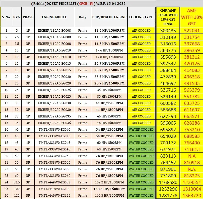Select '128.3 HP/1500RPM' cell

[109, 189]
